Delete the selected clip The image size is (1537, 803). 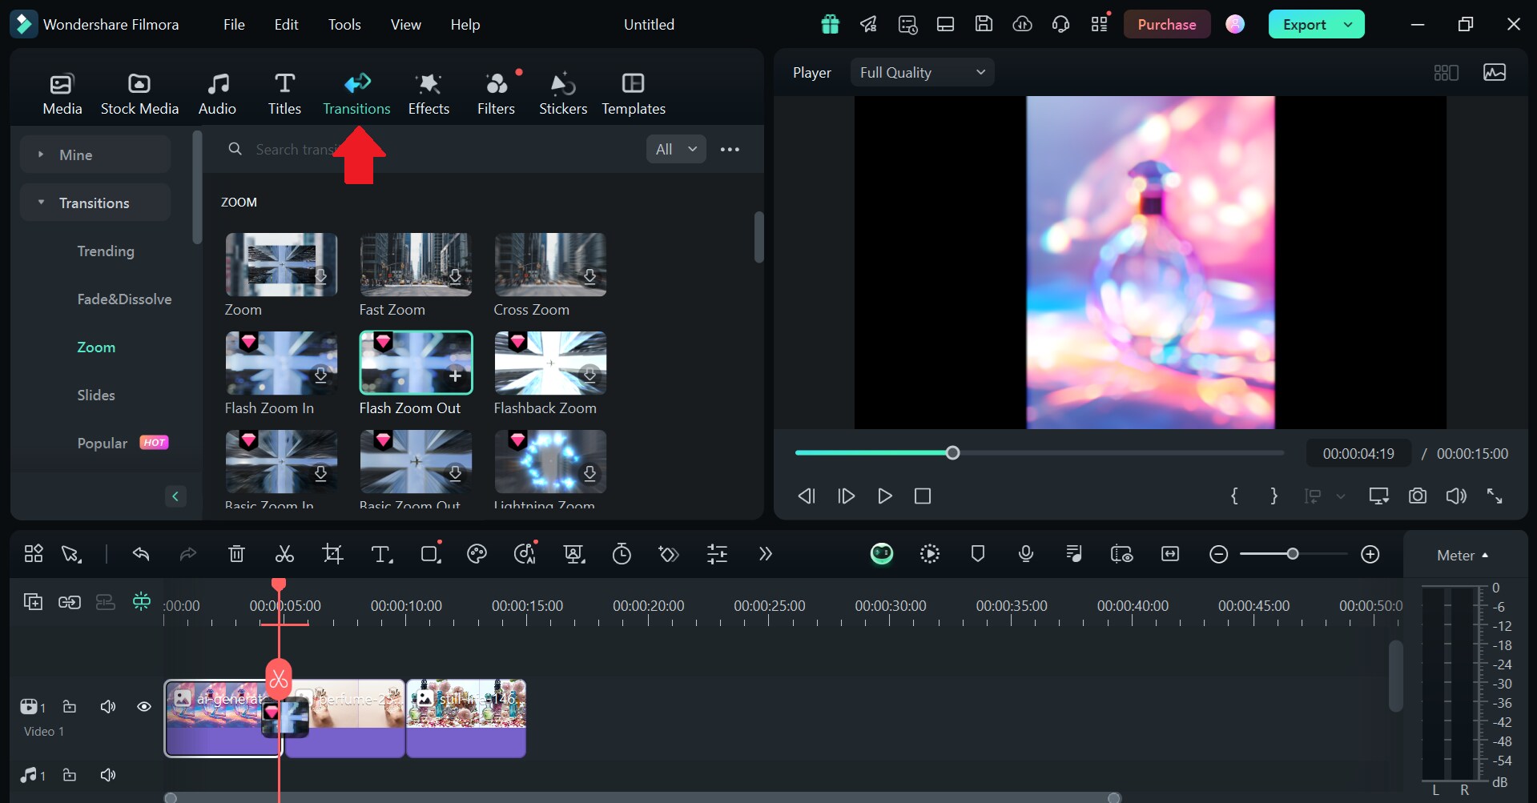coord(236,554)
